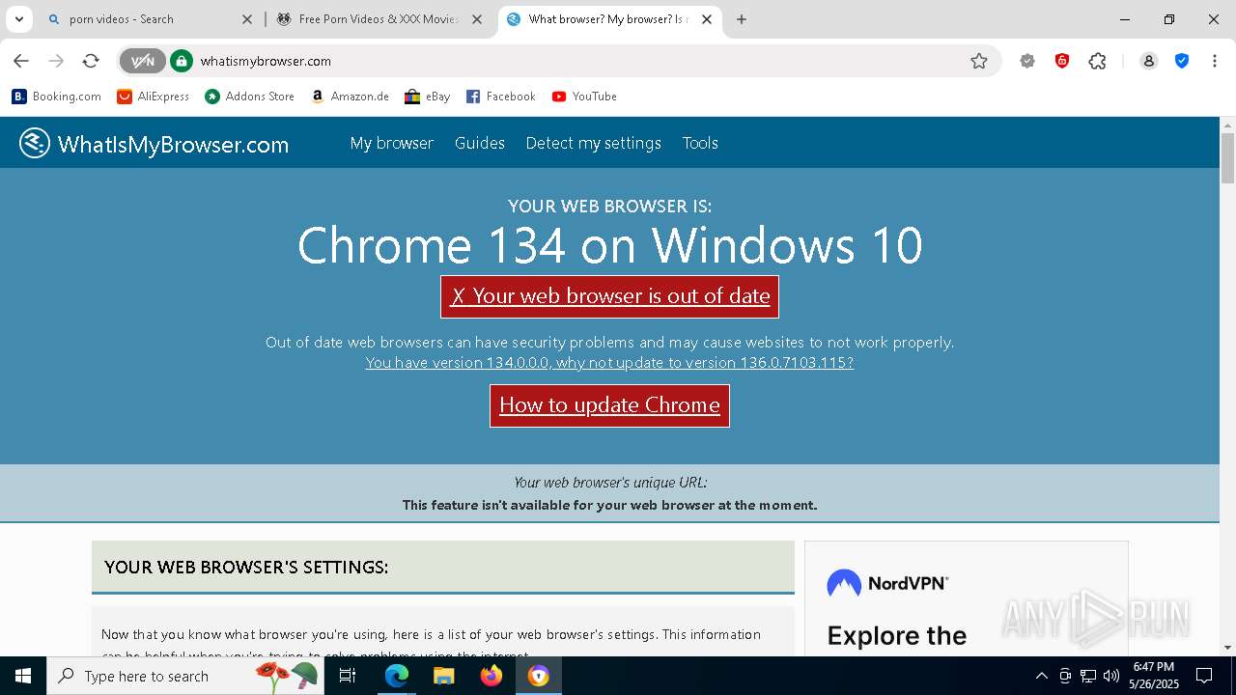Select the 'What browser? My browser?' tab
Screen dimensions: 1236x695
609,19
